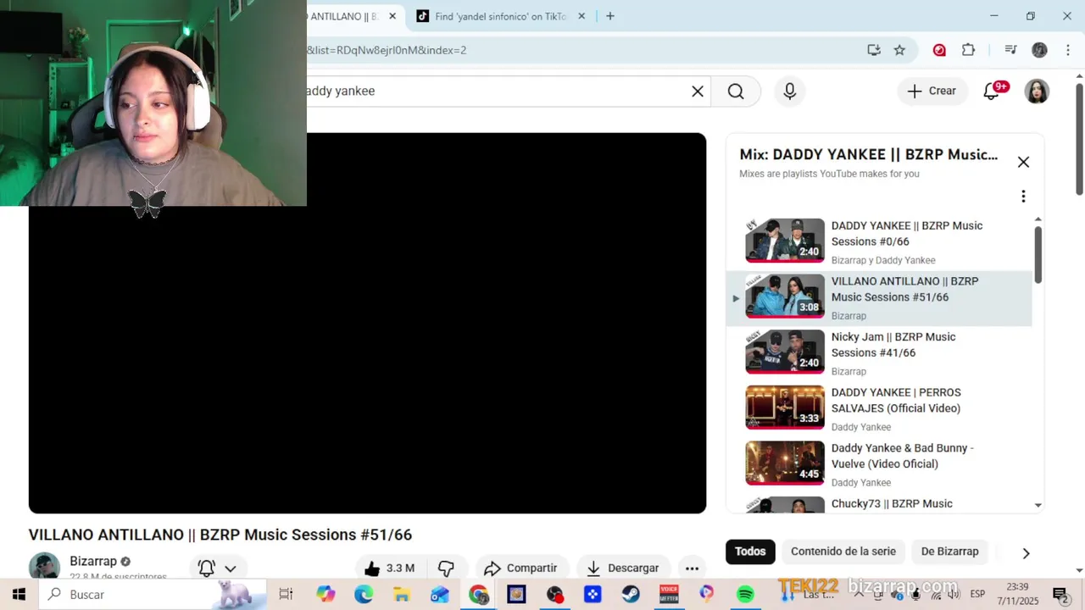Open the YouTube account avatar menu
1085x610 pixels.
click(x=1037, y=91)
